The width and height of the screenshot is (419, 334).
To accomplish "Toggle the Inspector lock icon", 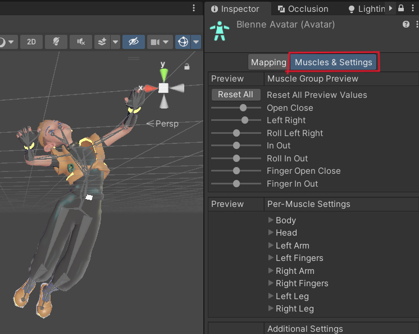I will [x=401, y=8].
